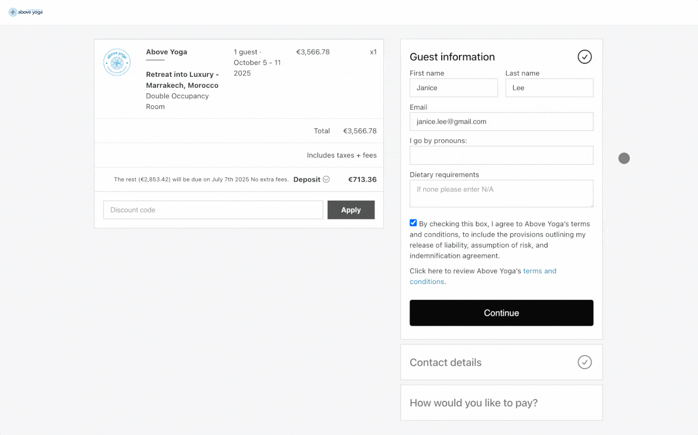The width and height of the screenshot is (698, 435).
Task: Expand the Contact details section
Action: (x=446, y=362)
